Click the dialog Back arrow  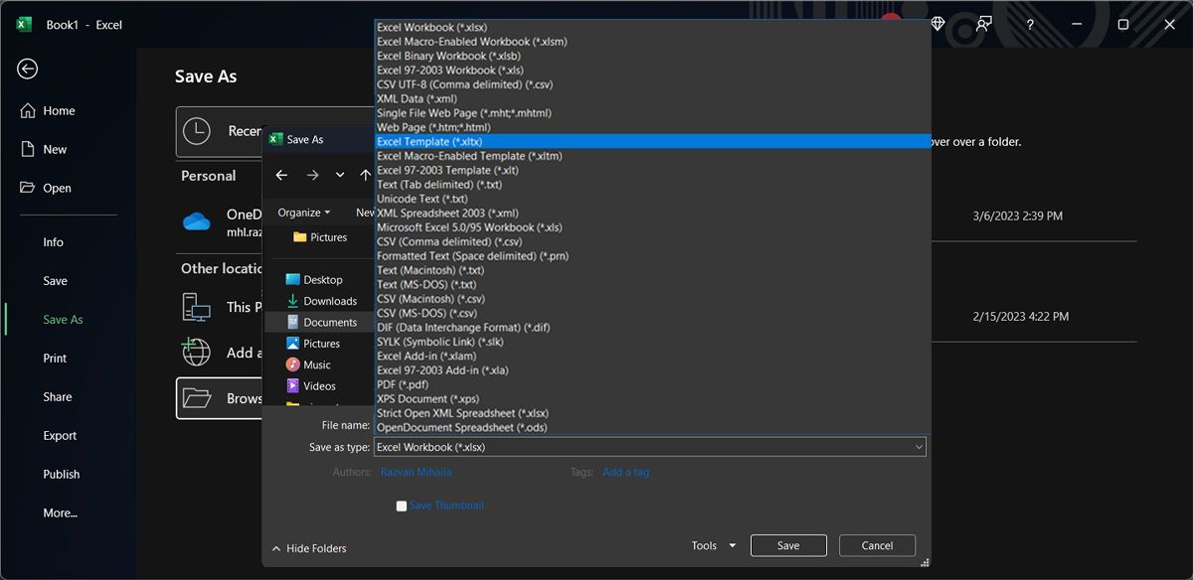[x=281, y=175]
